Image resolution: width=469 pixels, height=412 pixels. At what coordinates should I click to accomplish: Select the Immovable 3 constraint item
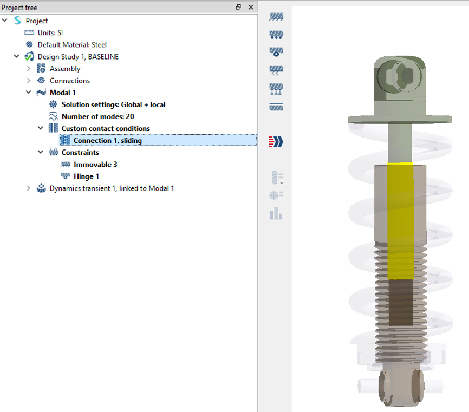tap(95, 164)
